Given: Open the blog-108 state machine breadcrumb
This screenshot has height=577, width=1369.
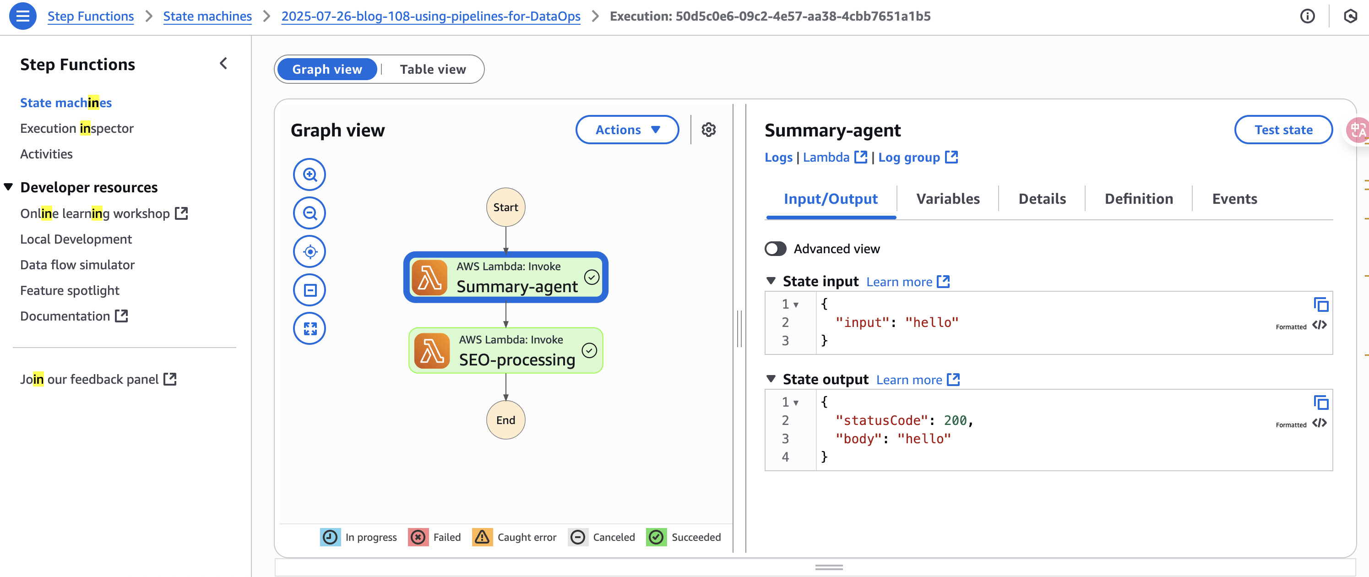Looking at the screenshot, I should pyautogui.click(x=430, y=16).
